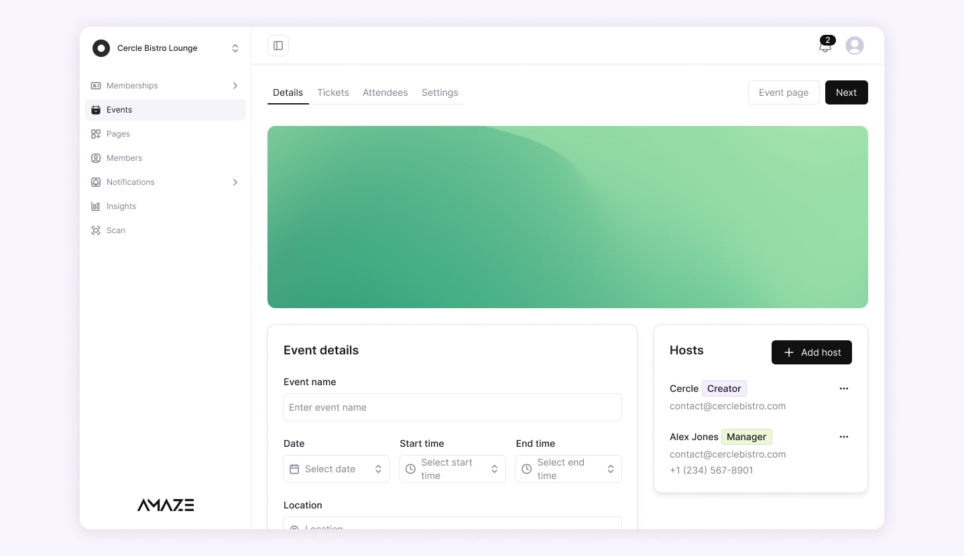The height and width of the screenshot is (556, 964).
Task: Switch to the Details tab
Action: point(288,92)
